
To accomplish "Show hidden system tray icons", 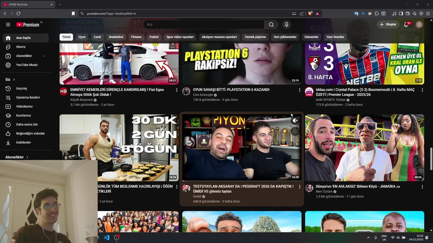I will pos(368,238).
